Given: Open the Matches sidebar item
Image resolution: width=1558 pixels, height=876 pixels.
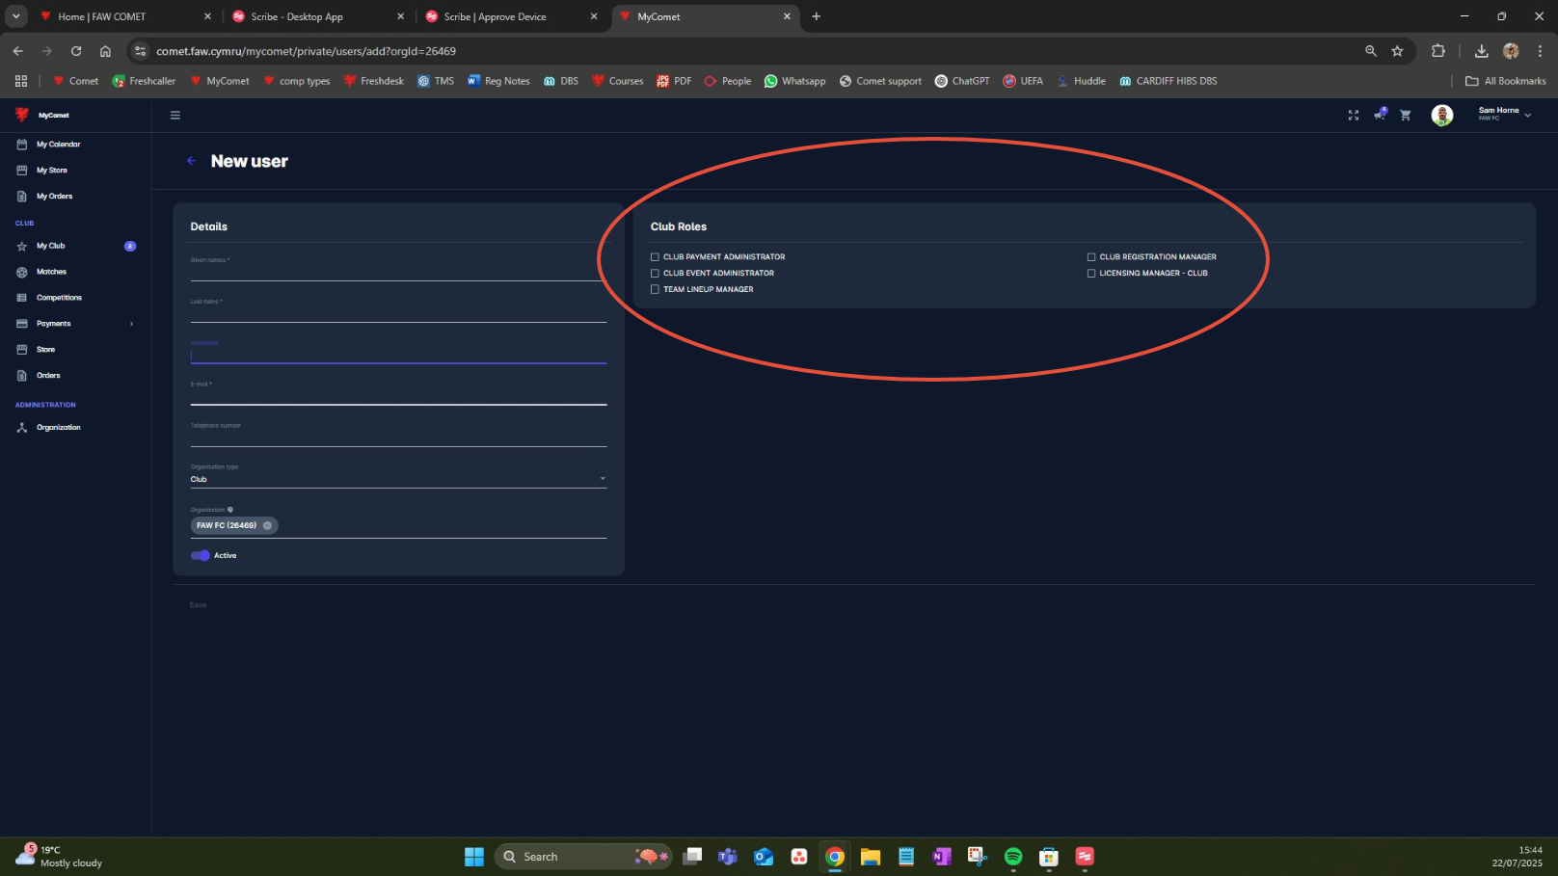Looking at the screenshot, I should 51,273.
